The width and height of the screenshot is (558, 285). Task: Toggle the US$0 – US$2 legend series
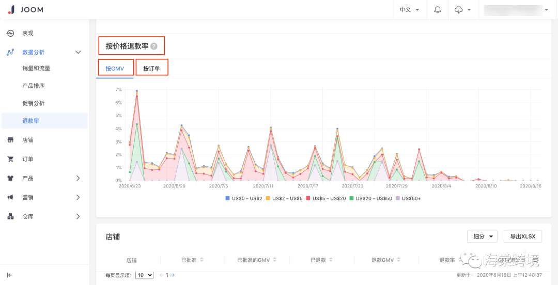244,198
